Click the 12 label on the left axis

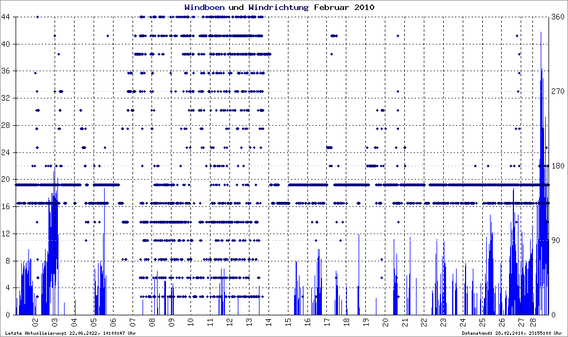9,234
